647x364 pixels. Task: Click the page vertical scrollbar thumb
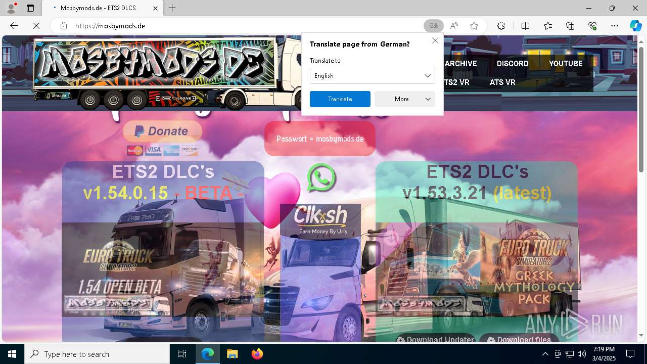(641, 109)
